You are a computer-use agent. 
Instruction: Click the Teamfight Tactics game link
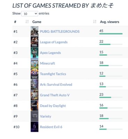[53, 74]
